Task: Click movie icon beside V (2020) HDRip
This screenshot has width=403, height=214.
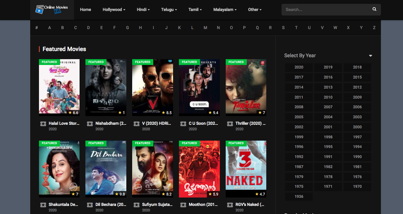Action: coord(137,123)
